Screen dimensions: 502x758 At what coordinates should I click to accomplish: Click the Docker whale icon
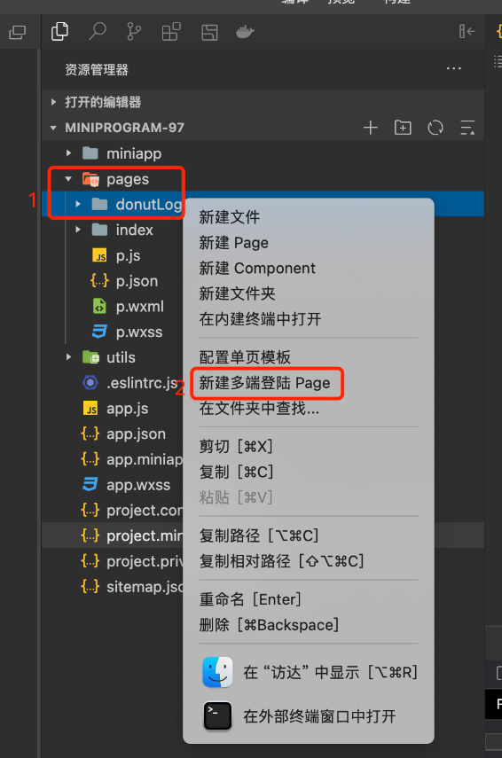pyautogui.click(x=245, y=32)
